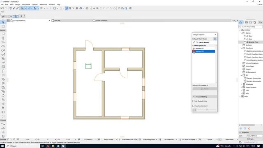Close the Design Options palette
This screenshot has height=148, width=263.
click(x=215, y=35)
